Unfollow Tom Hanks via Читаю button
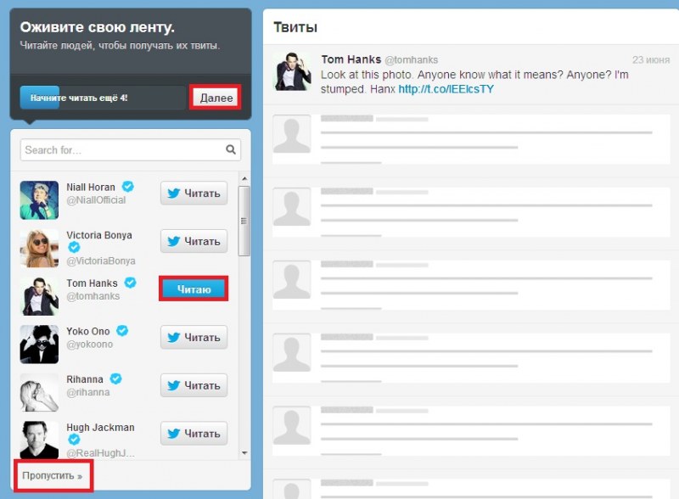679x499 pixels. click(194, 289)
